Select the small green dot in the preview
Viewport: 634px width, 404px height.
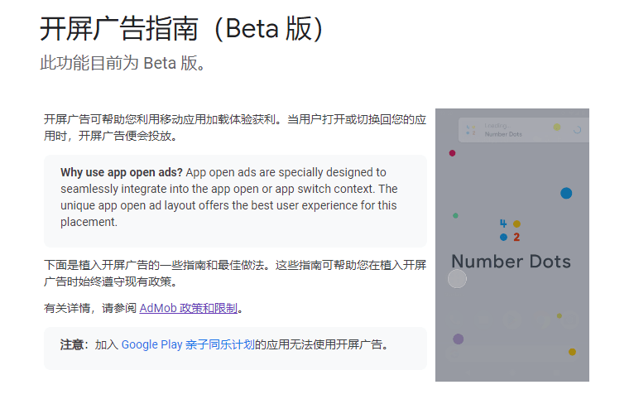click(455, 216)
